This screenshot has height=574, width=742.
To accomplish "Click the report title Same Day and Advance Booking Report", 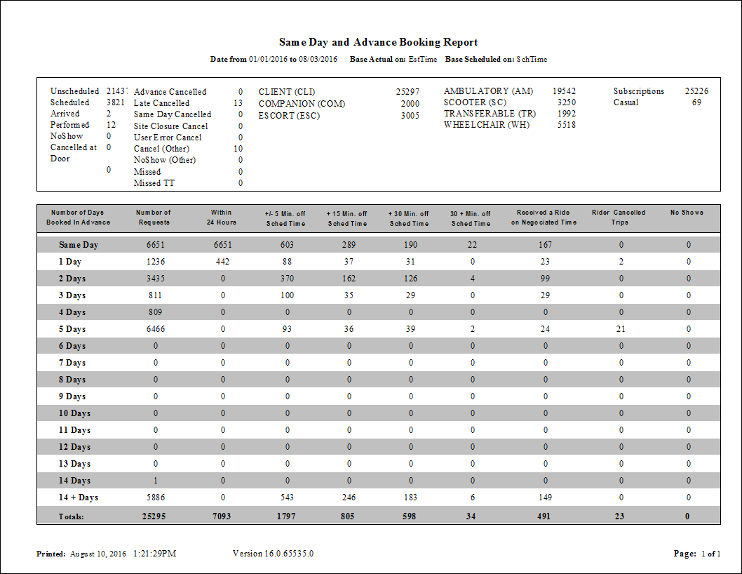I will click(378, 42).
